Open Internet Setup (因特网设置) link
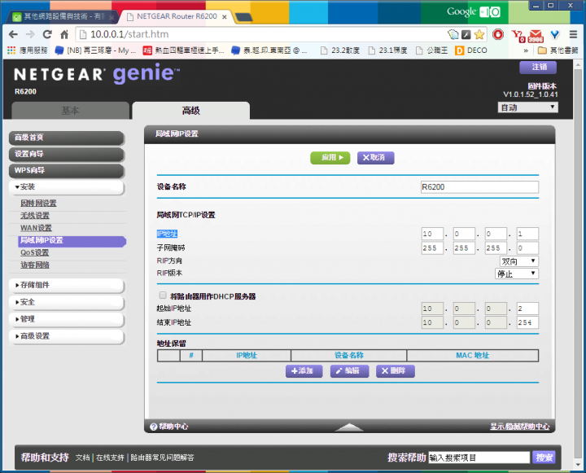Screen dimensions: 586x473 point(38,204)
